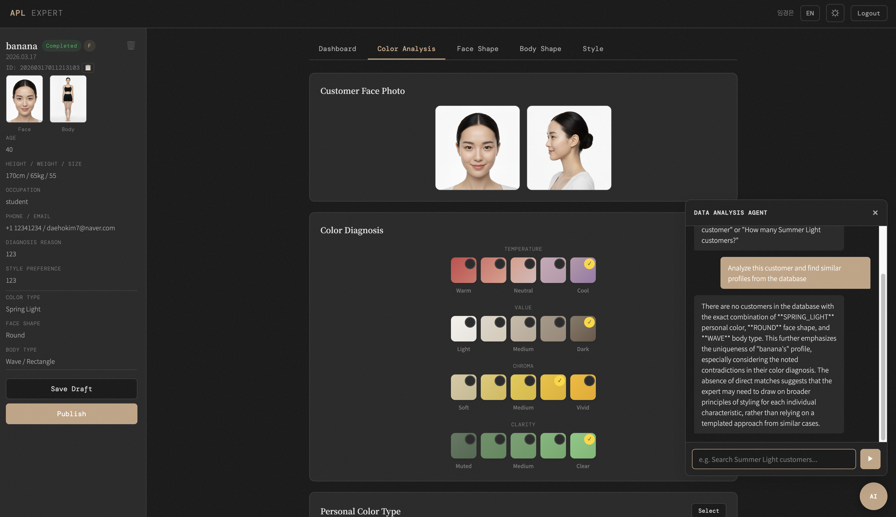The height and width of the screenshot is (517, 896).
Task: Click the Save Draft button
Action: (x=71, y=389)
